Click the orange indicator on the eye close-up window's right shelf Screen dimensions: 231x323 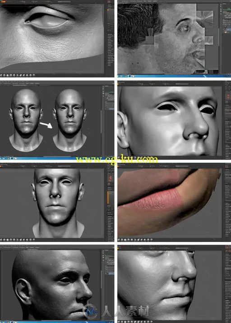[x=107, y=9]
